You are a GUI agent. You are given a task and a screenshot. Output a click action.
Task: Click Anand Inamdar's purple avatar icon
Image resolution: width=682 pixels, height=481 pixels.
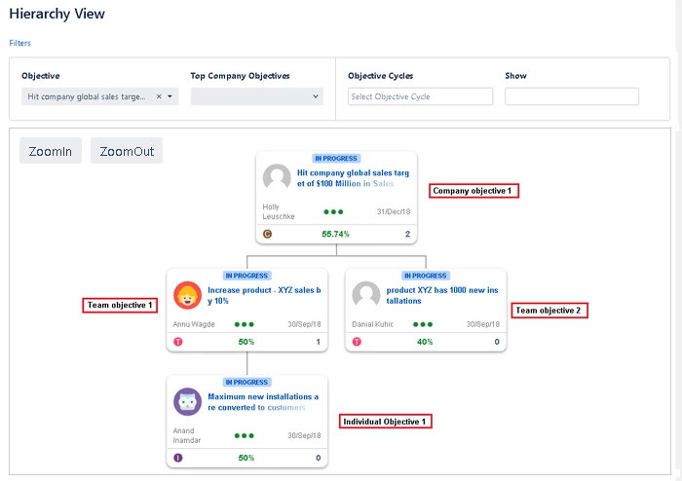click(x=187, y=402)
